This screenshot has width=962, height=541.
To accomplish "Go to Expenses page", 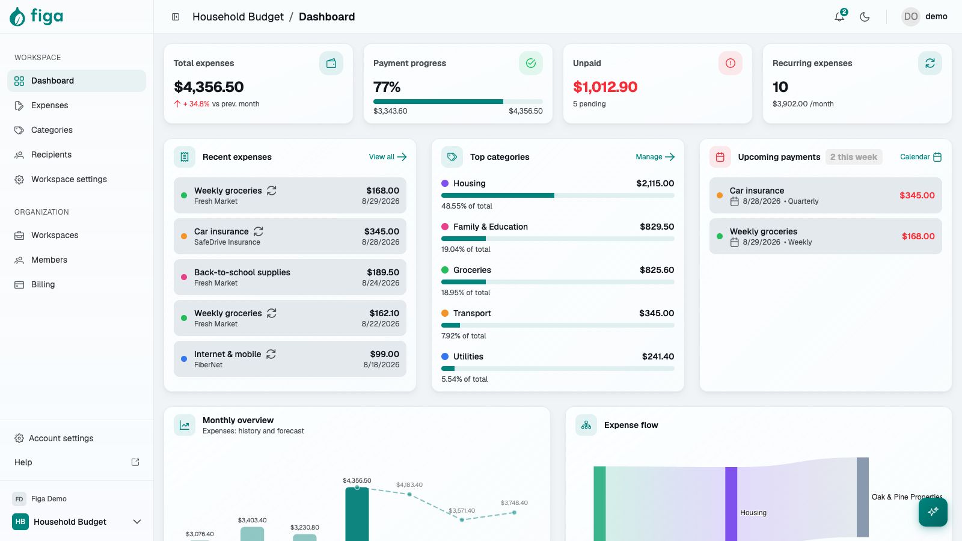I will 76,105.
